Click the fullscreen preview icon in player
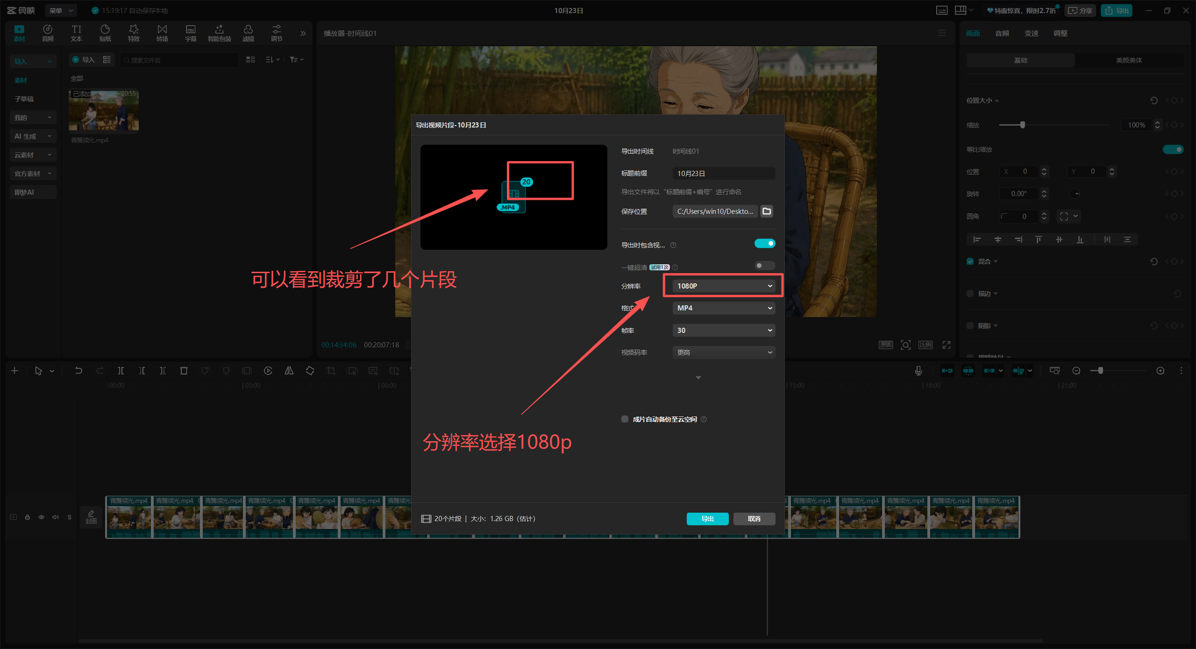 tap(947, 345)
